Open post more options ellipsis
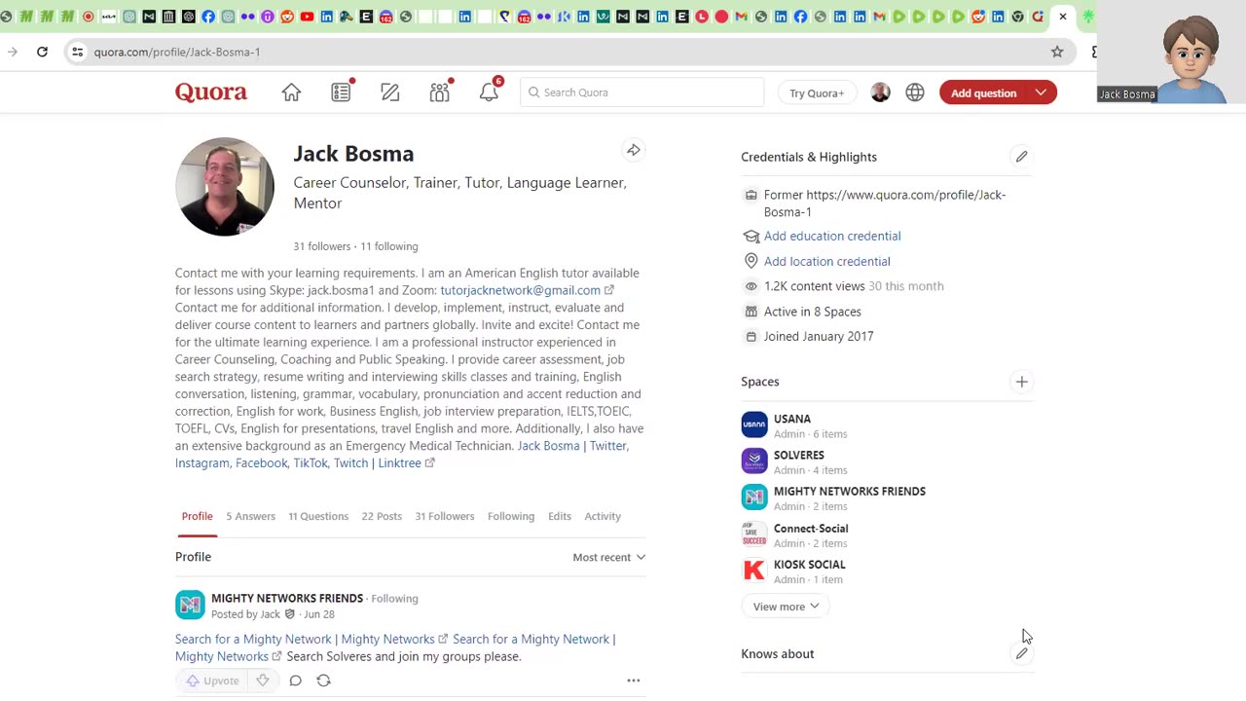This screenshot has width=1246, height=701. tap(634, 681)
